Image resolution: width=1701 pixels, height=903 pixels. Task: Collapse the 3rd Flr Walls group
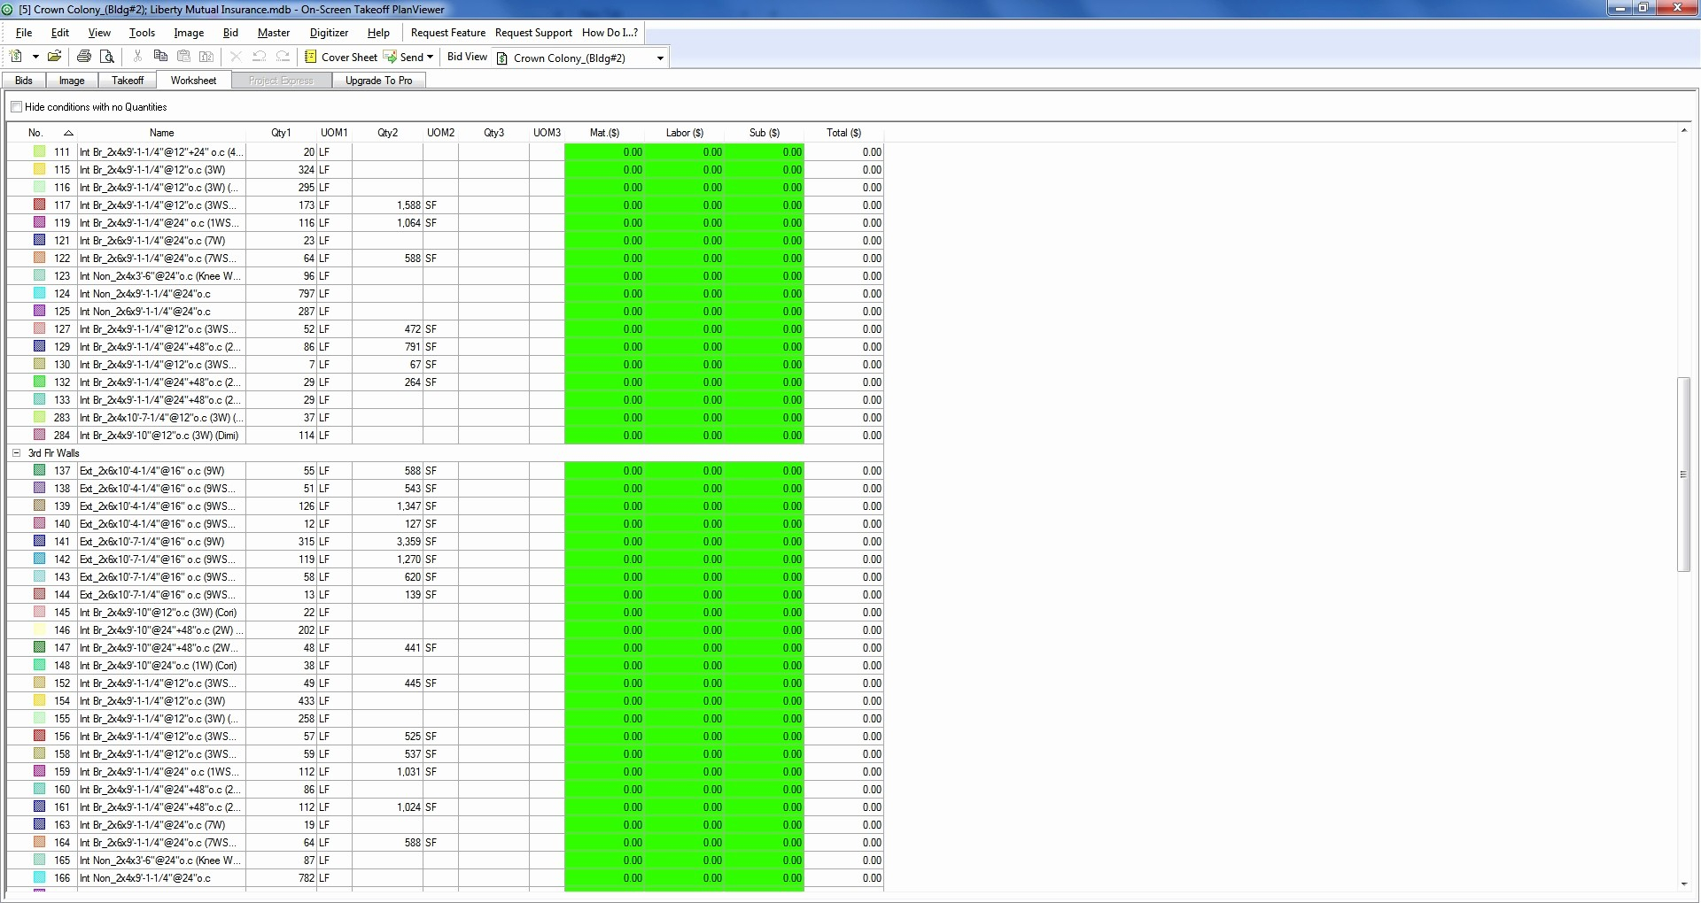[x=16, y=453]
